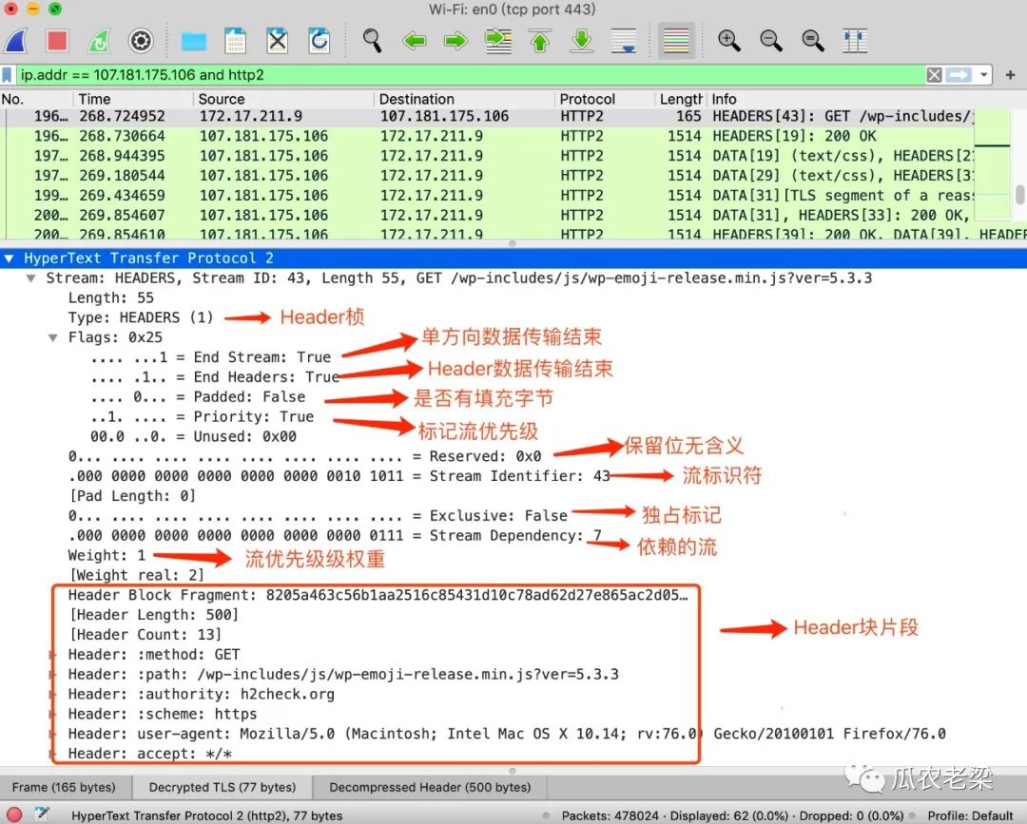
Task: Zoom out on packet text
Action: pos(771,41)
